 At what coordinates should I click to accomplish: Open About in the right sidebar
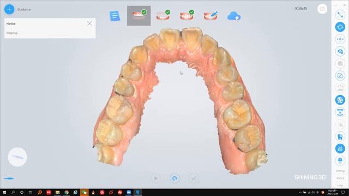pyautogui.click(x=340, y=178)
